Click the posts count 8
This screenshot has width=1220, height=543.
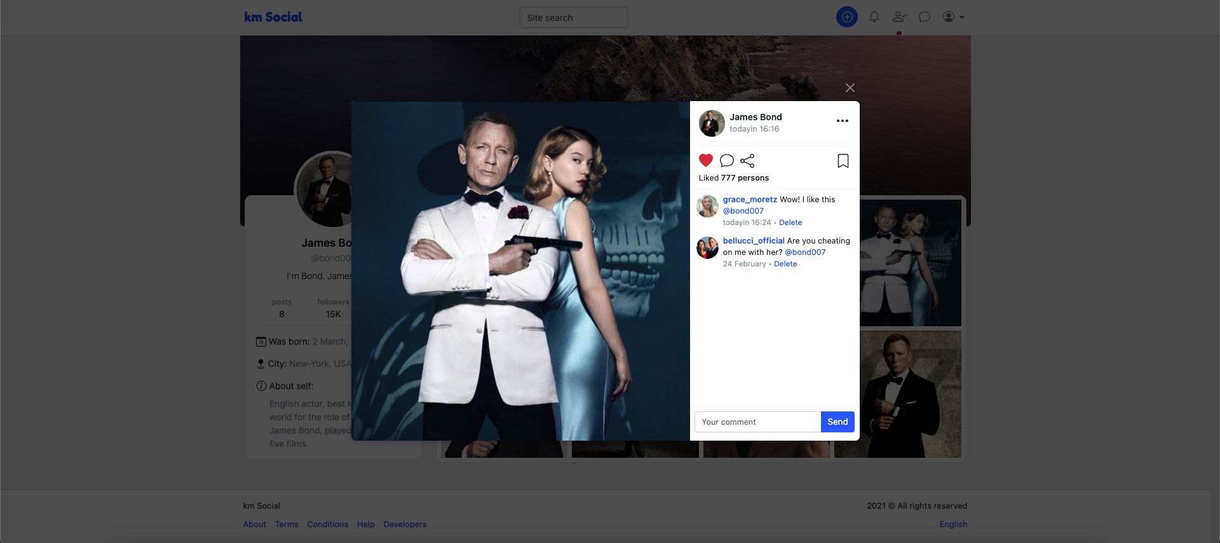[281, 314]
